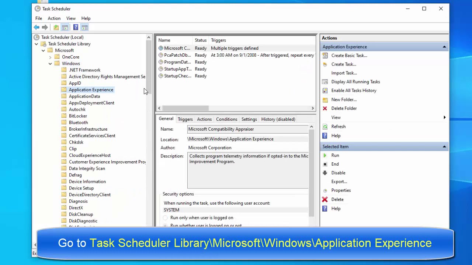Screen dimensions: 472x265
Task: Select the Defrag folder in tree
Action: coord(75,175)
